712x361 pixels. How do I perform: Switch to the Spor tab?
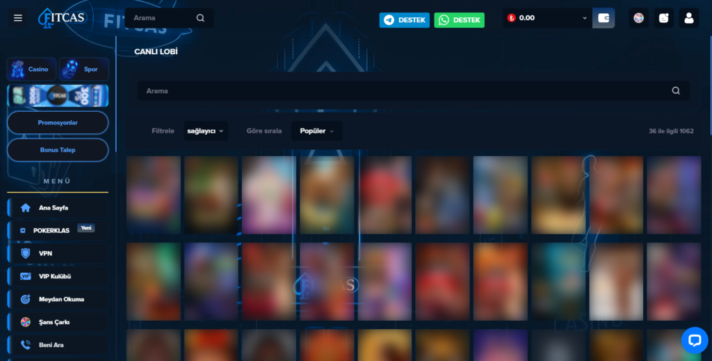84,69
